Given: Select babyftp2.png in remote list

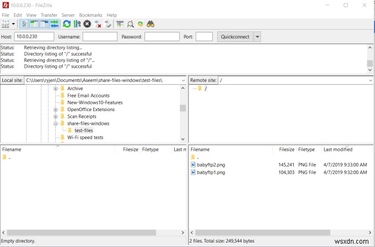Looking at the screenshot, I should click(211, 164).
